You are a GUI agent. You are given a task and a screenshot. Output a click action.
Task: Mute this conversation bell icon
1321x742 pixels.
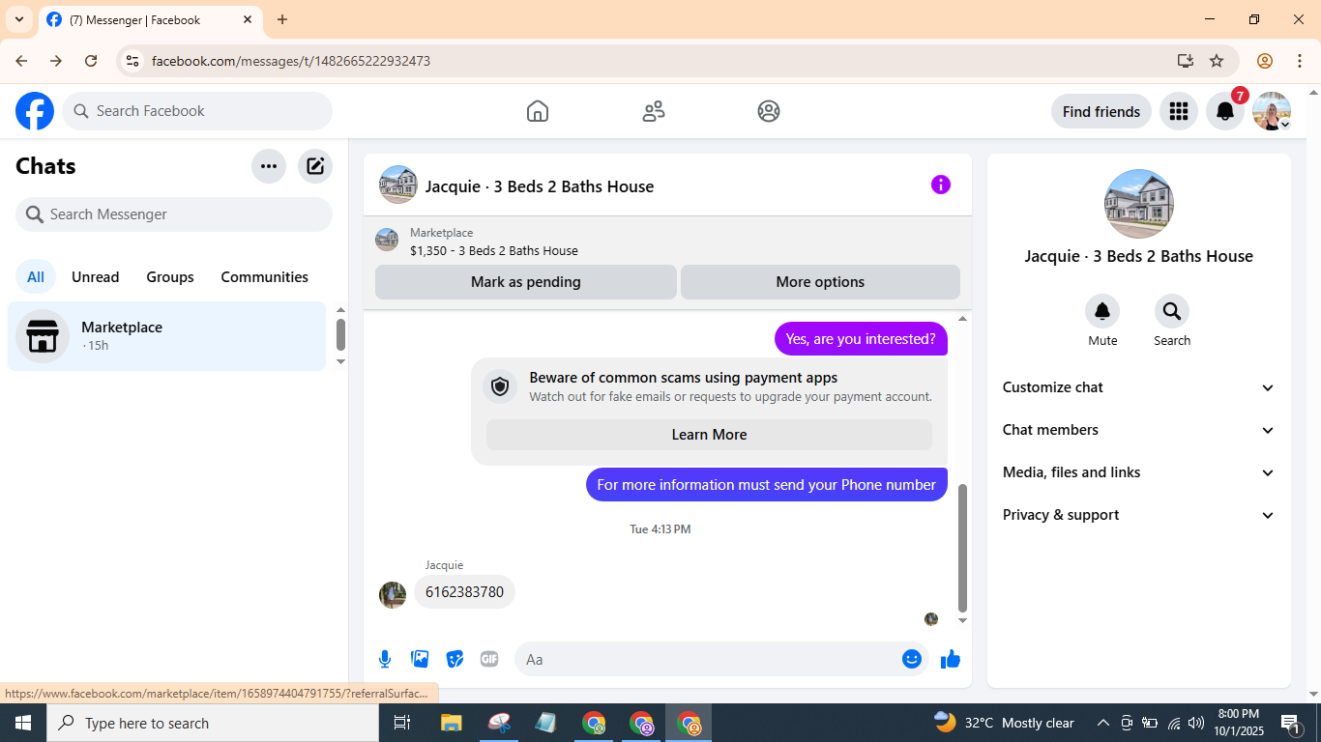pyautogui.click(x=1102, y=311)
